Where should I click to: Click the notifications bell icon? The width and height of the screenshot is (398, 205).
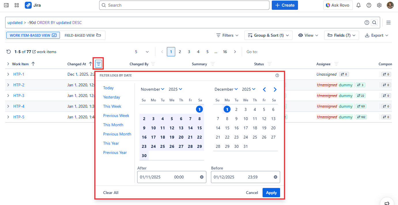coord(359,5)
